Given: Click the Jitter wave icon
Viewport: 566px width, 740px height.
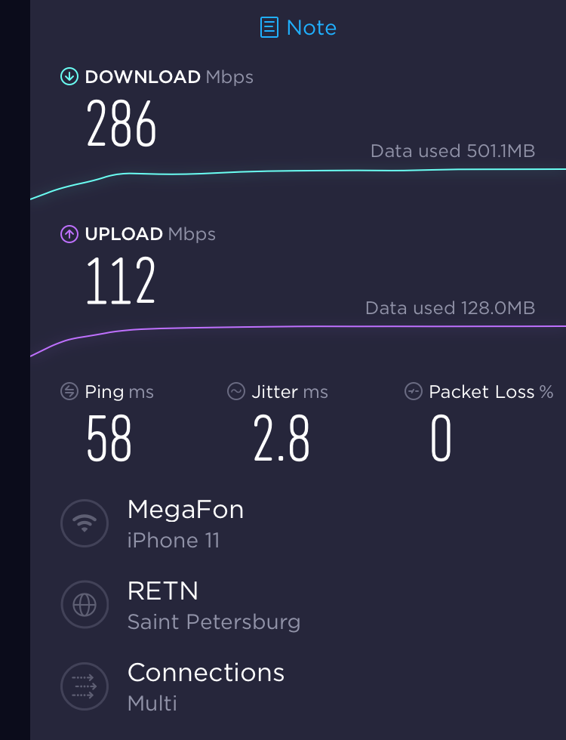Looking at the screenshot, I should tap(236, 391).
